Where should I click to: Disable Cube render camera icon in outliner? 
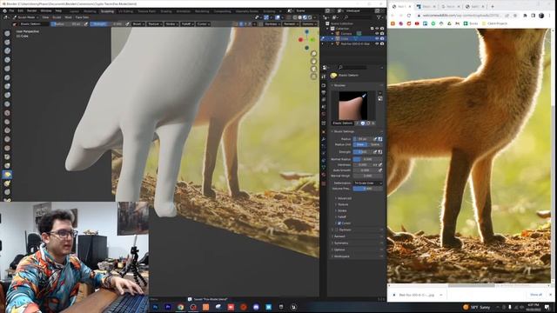tap(382, 38)
